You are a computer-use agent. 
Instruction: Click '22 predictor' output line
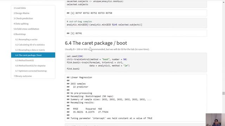tap(81, 87)
